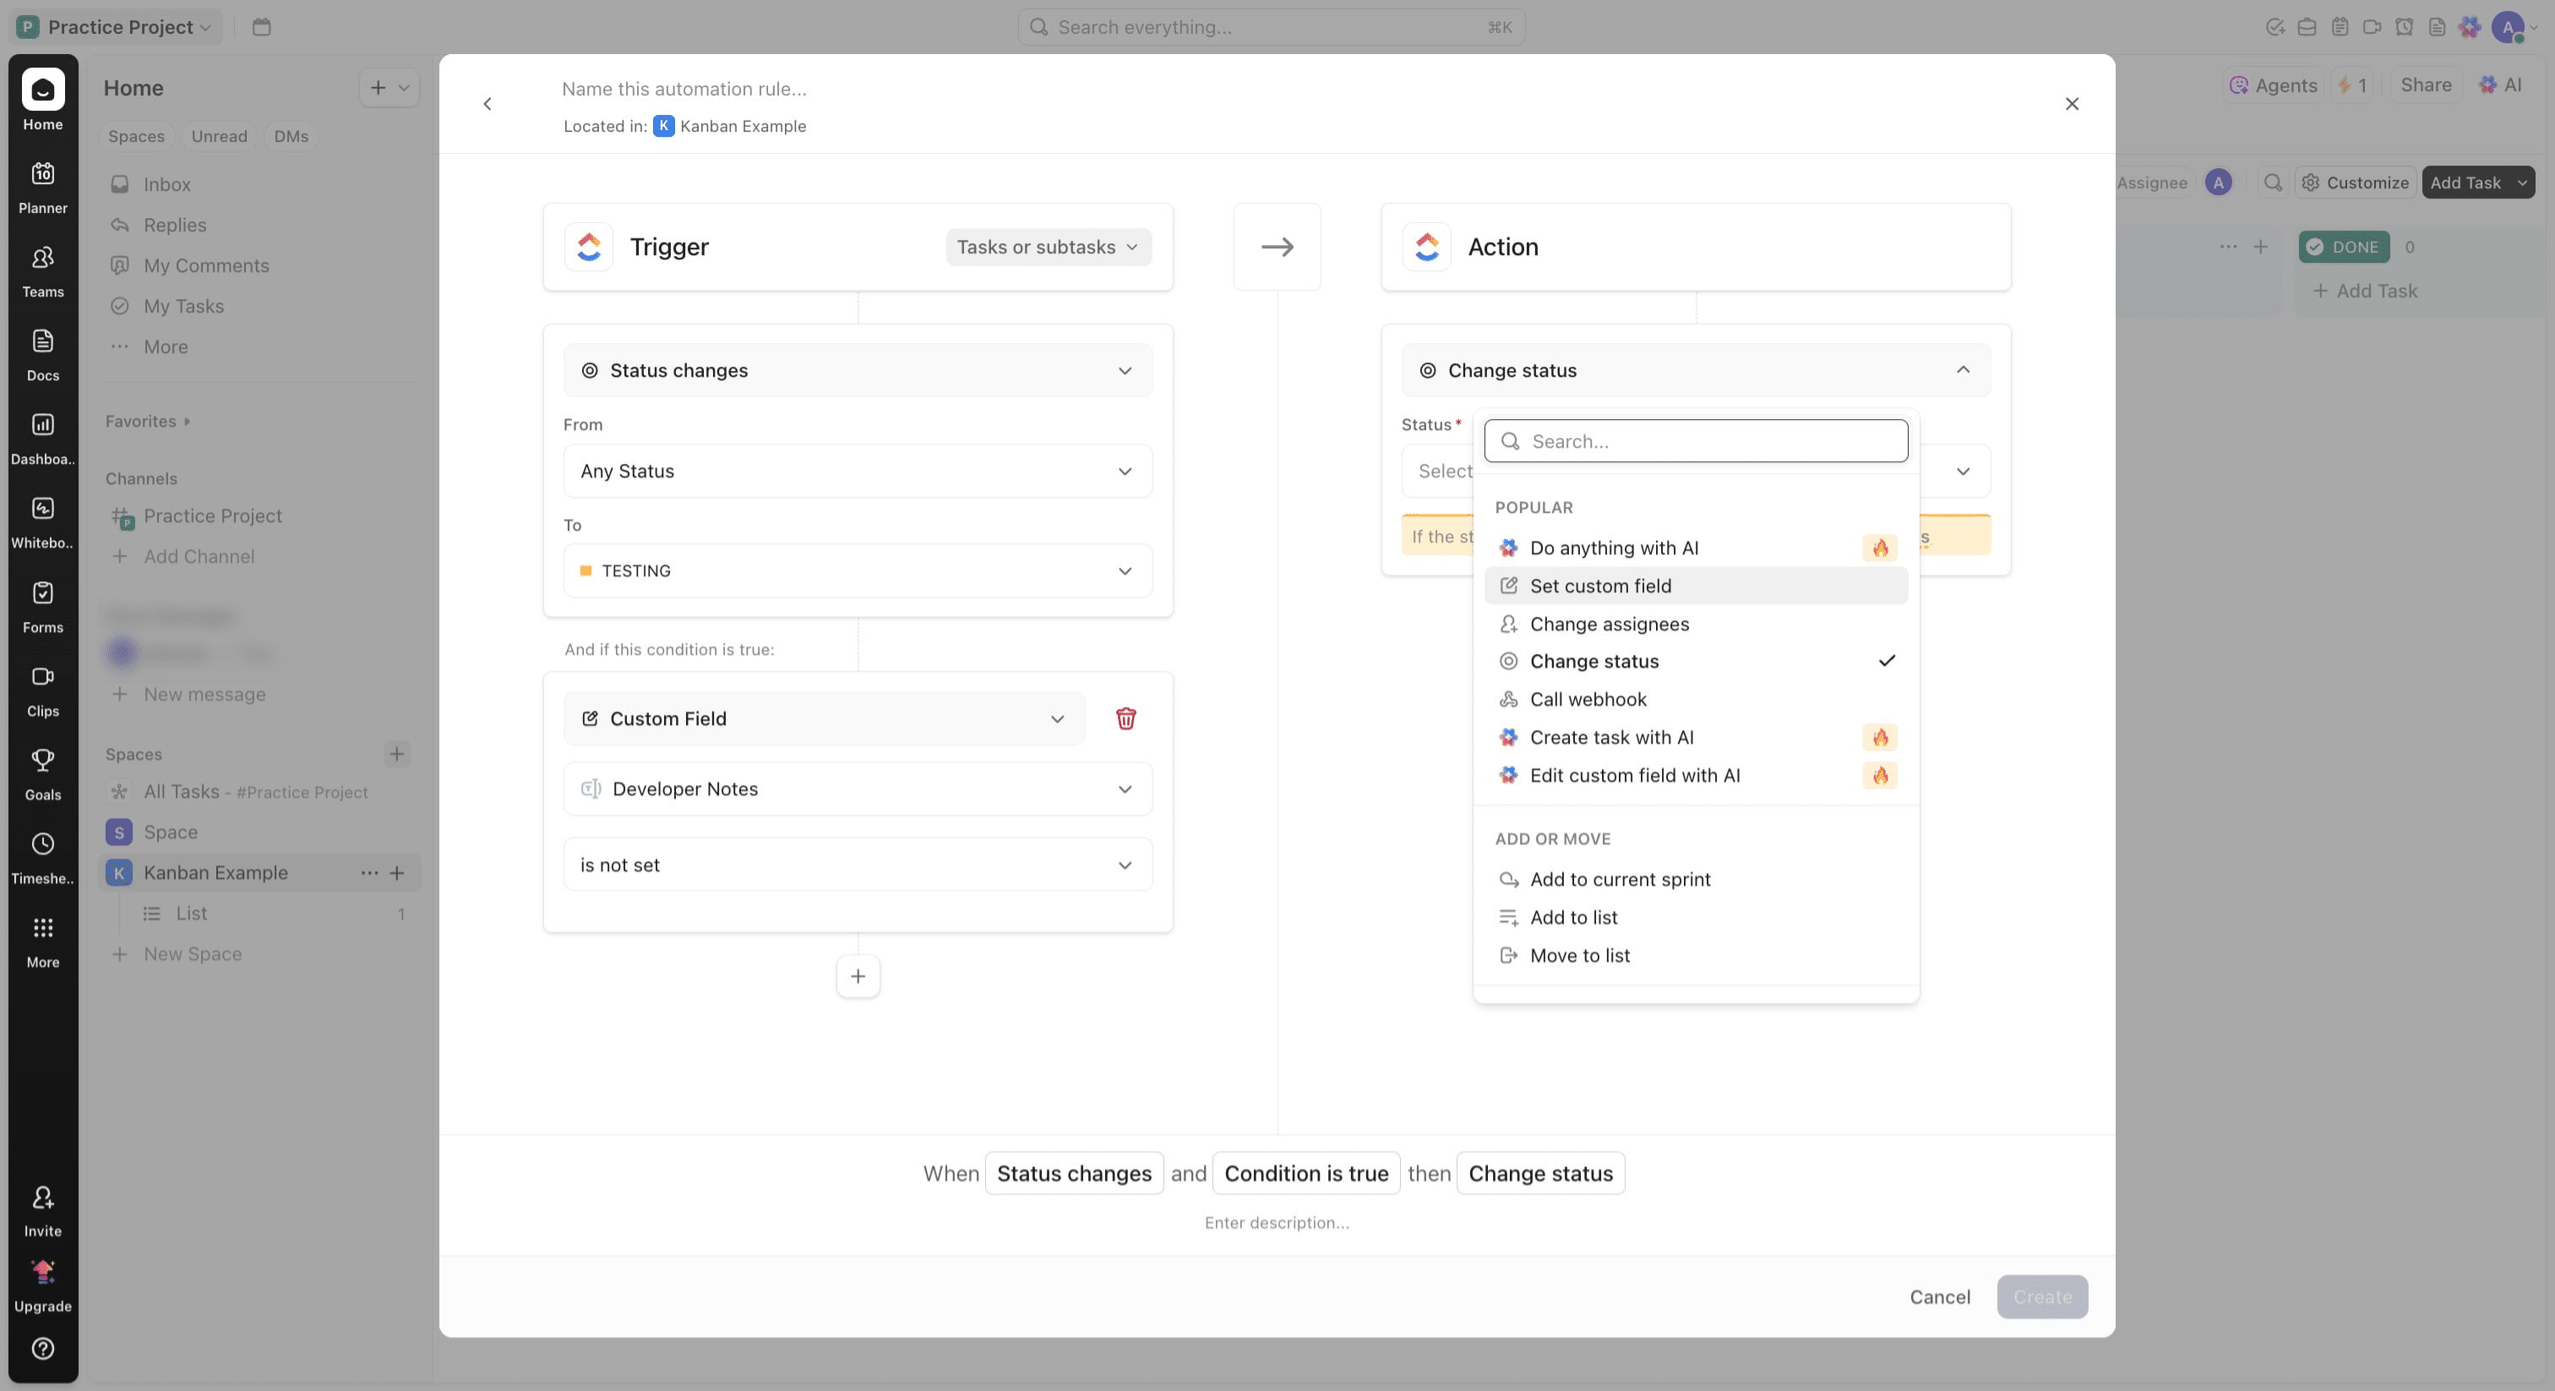The width and height of the screenshot is (2555, 1391).
Task: Open Customize view settings
Action: click(x=2355, y=182)
